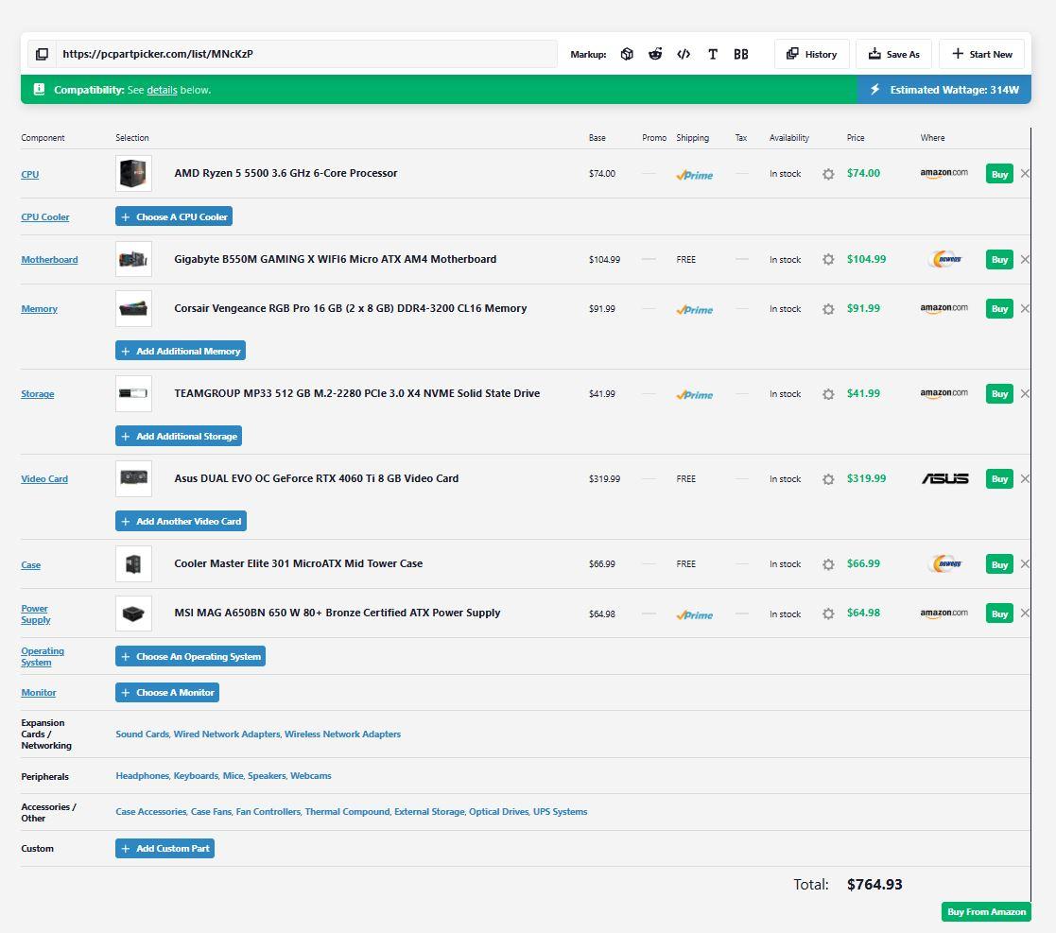Image resolution: width=1056 pixels, height=933 pixels.
Task: Remove the TEAMGROUP MP33 storage
Action: (x=1025, y=393)
